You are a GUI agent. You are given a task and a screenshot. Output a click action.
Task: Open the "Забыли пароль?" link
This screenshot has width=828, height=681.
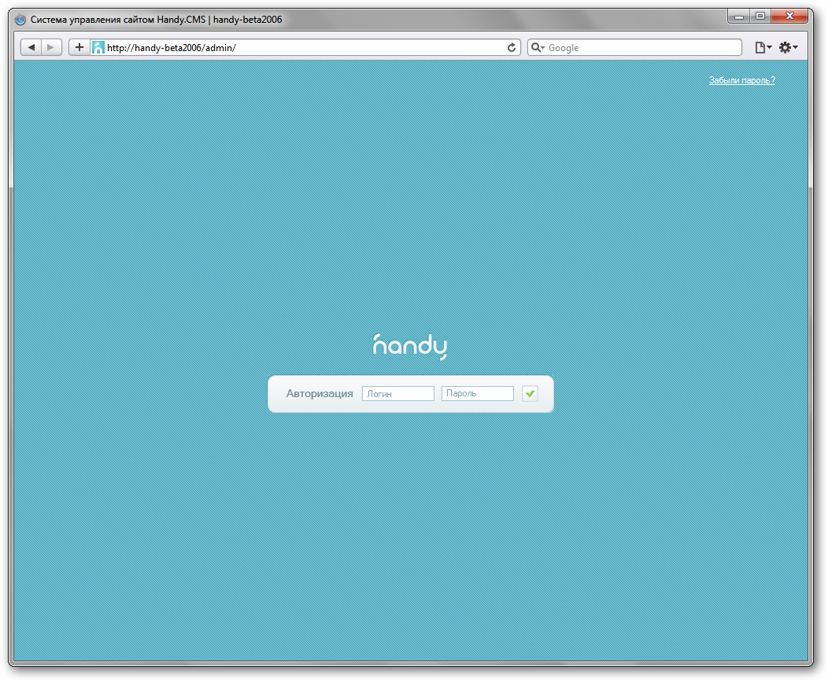coord(741,80)
